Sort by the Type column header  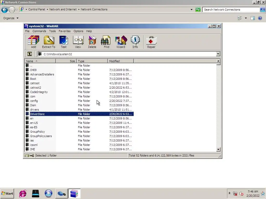[92, 61]
